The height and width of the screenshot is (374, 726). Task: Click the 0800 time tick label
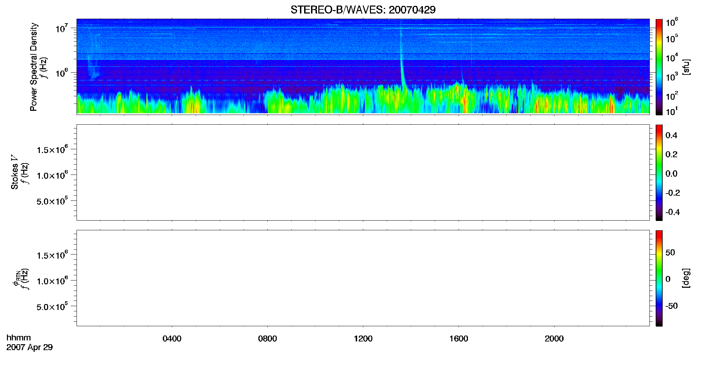click(x=267, y=338)
